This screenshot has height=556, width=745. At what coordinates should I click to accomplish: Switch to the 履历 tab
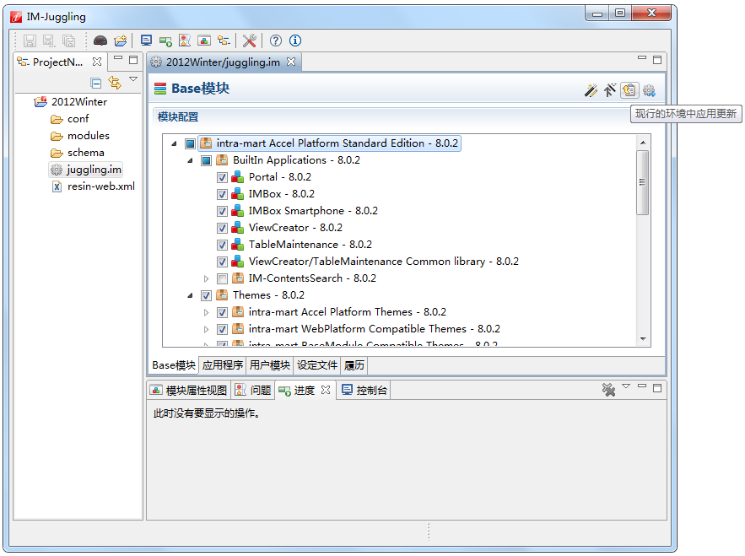[x=354, y=365]
